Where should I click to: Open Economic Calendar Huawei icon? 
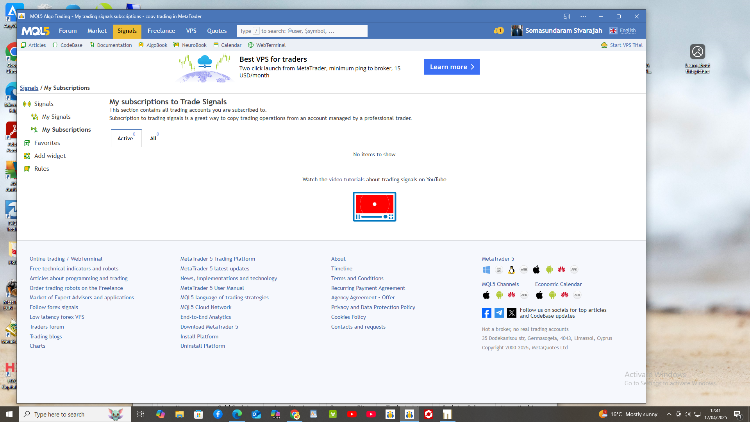coord(564,295)
